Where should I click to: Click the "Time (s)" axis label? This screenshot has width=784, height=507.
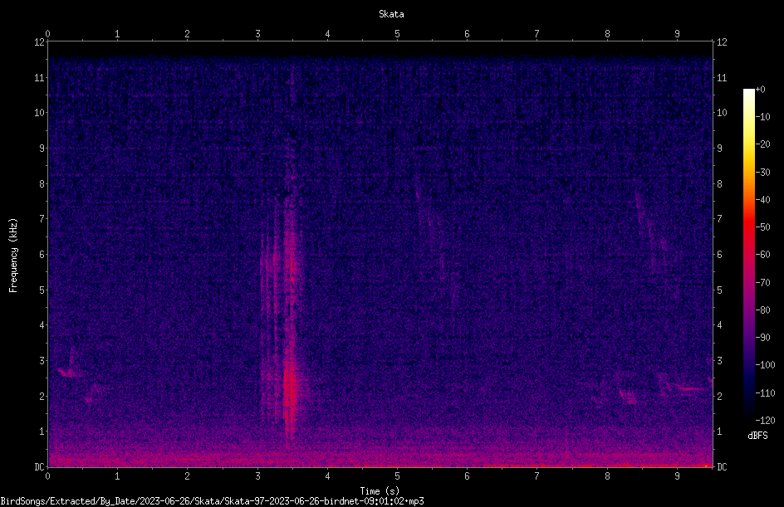pyautogui.click(x=380, y=491)
